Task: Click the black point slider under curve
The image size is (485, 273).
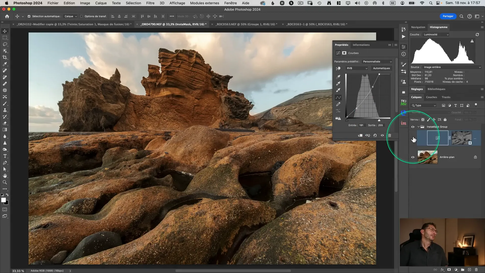Action: tap(347, 120)
